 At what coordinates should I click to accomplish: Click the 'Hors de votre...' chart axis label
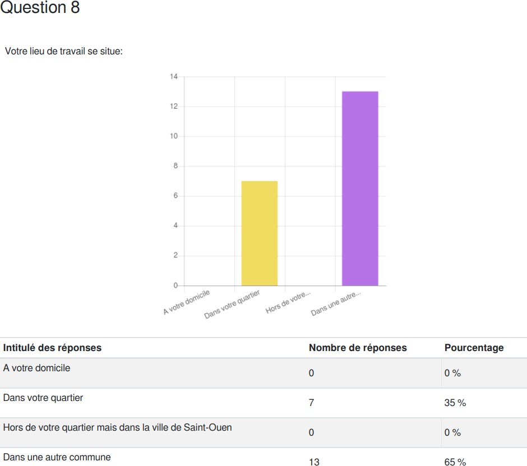coord(288,302)
